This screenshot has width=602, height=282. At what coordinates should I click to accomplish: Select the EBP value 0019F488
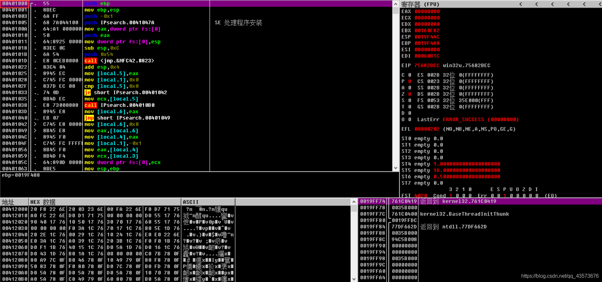click(427, 43)
